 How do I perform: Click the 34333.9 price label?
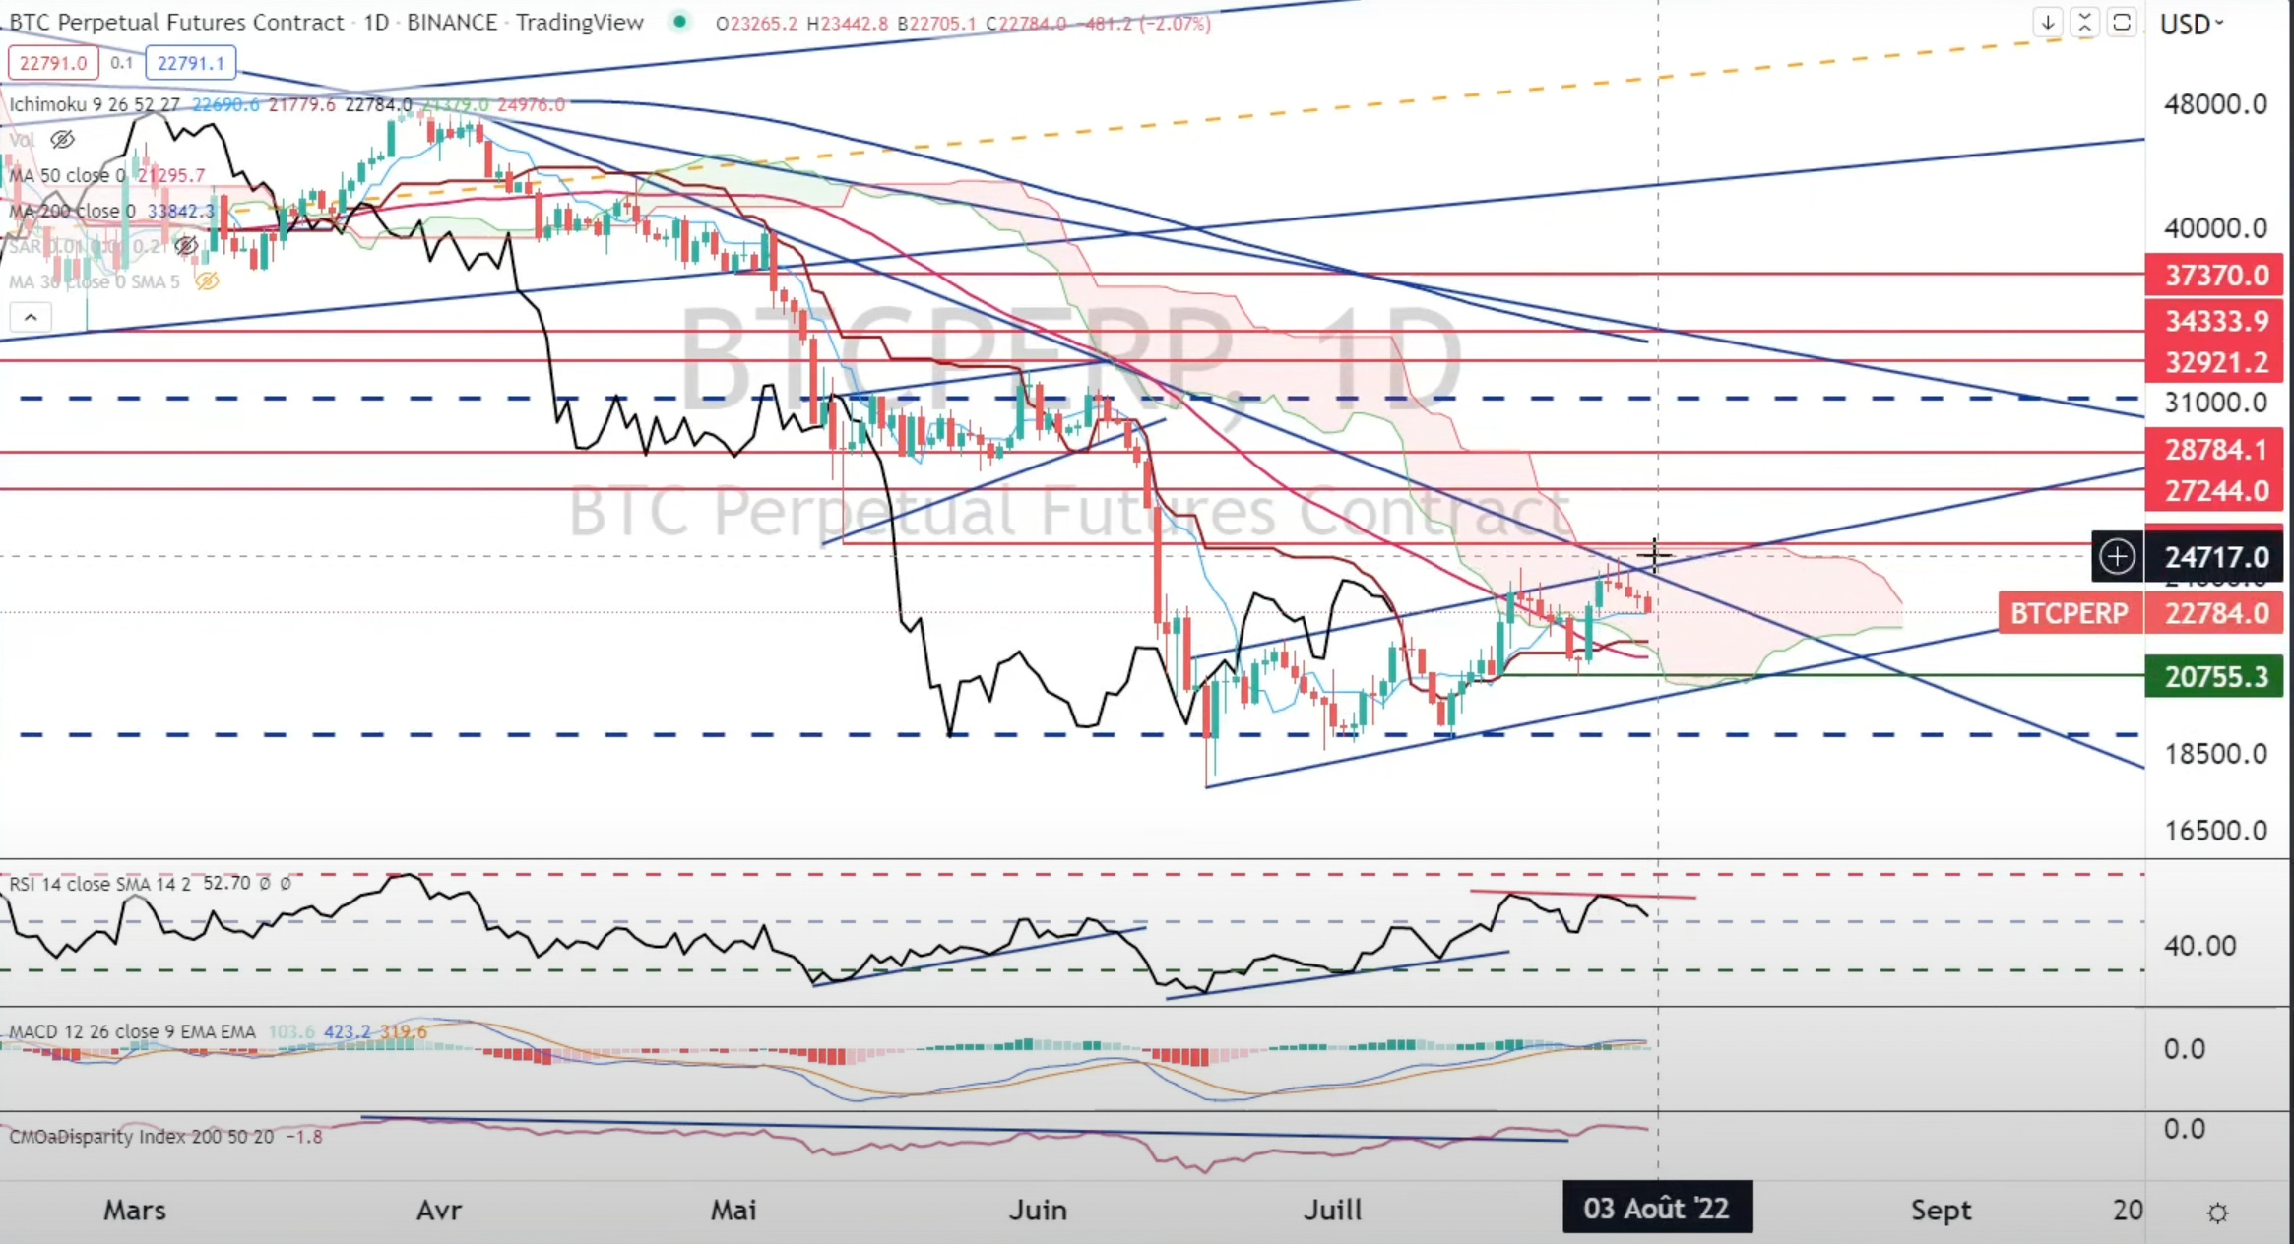2214,320
